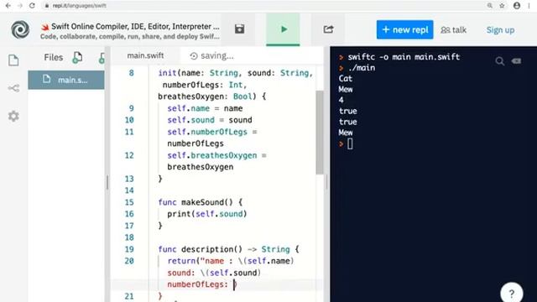Image resolution: width=537 pixels, height=302 pixels.
Task: Click the share arrow icon
Action: click(328, 29)
